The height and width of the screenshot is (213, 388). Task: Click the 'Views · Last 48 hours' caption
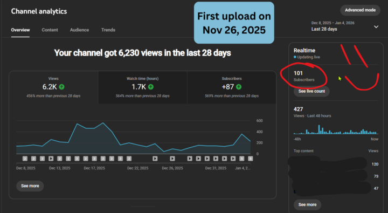[312, 116]
